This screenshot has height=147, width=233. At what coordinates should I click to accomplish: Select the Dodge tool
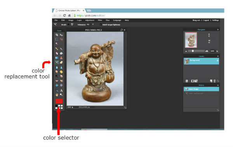point(57,76)
